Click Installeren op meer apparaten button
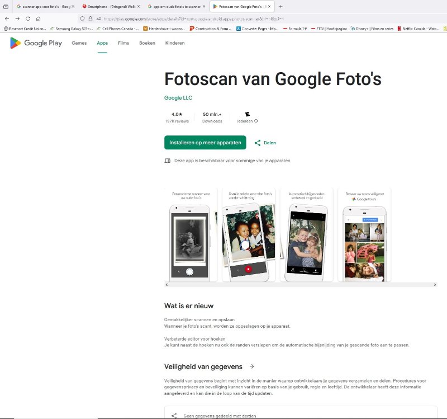 point(205,143)
